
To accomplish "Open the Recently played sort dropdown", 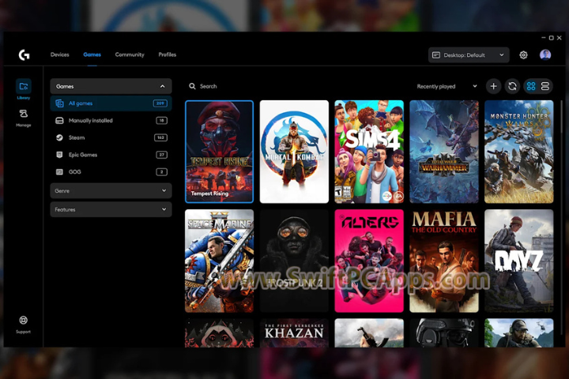I will pyautogui.click(x=447, y=86).
